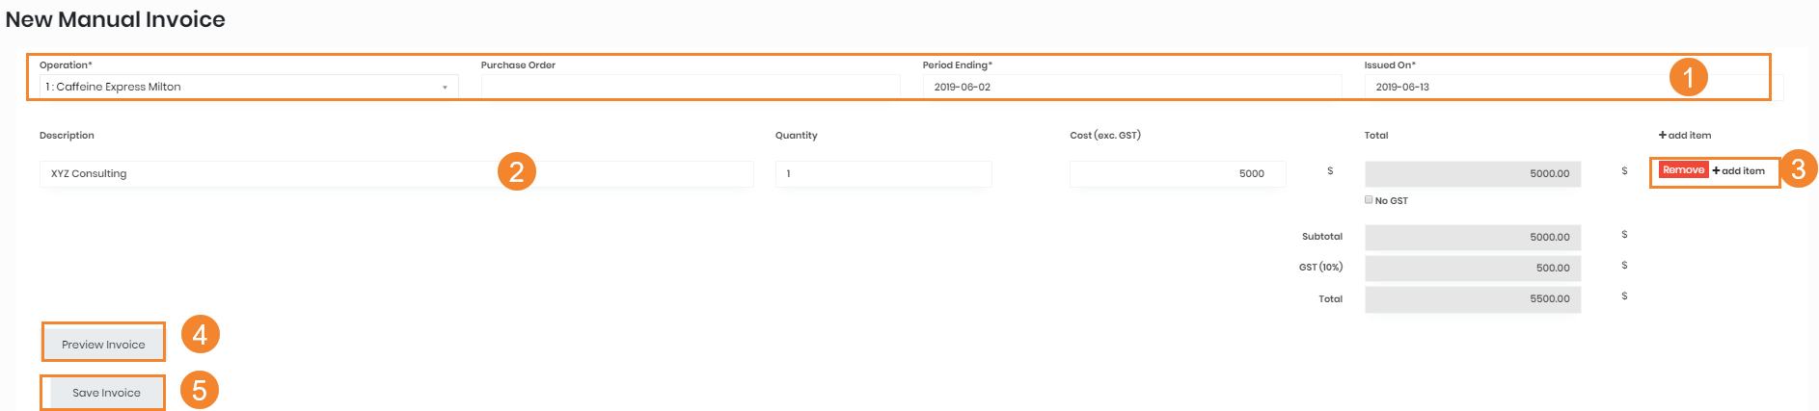Edit the Cost (exc. GST) field

coord(1177,174)
